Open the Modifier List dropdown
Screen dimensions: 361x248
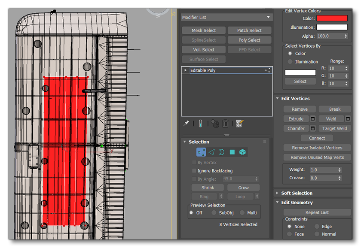tap(226, 17)
